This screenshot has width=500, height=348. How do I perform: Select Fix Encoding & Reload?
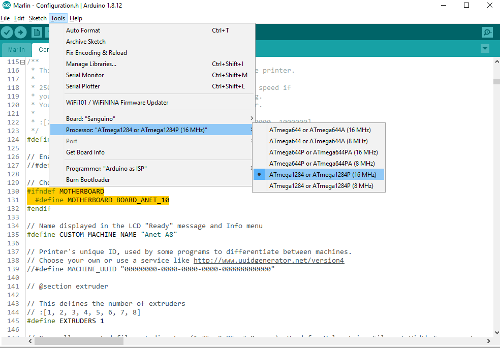coord(152,53)
